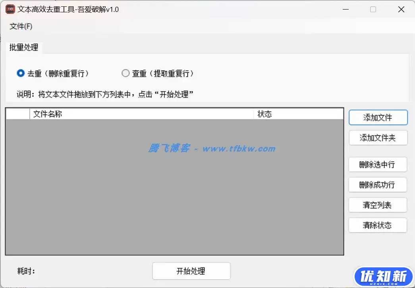Click the 清除状态 button
This screenshot has width=415, height=288.
click(x=378, y=225)
